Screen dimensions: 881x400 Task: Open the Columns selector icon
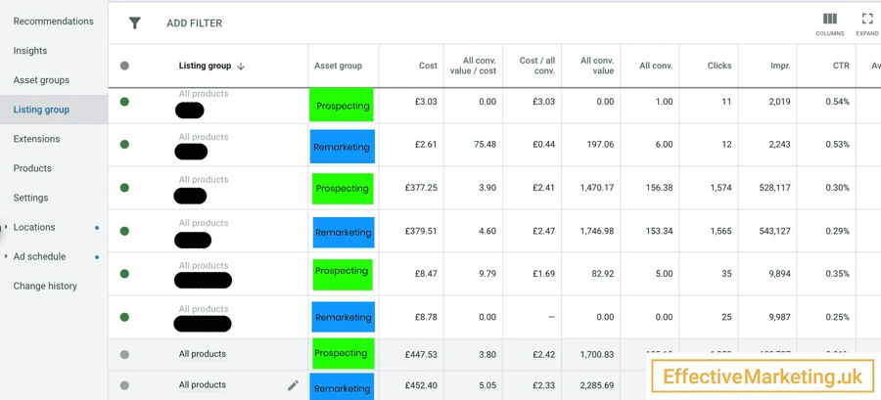click(x=830, y=20)
